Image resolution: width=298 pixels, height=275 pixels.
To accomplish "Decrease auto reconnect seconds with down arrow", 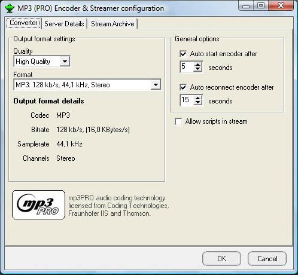I will point(197,103).
